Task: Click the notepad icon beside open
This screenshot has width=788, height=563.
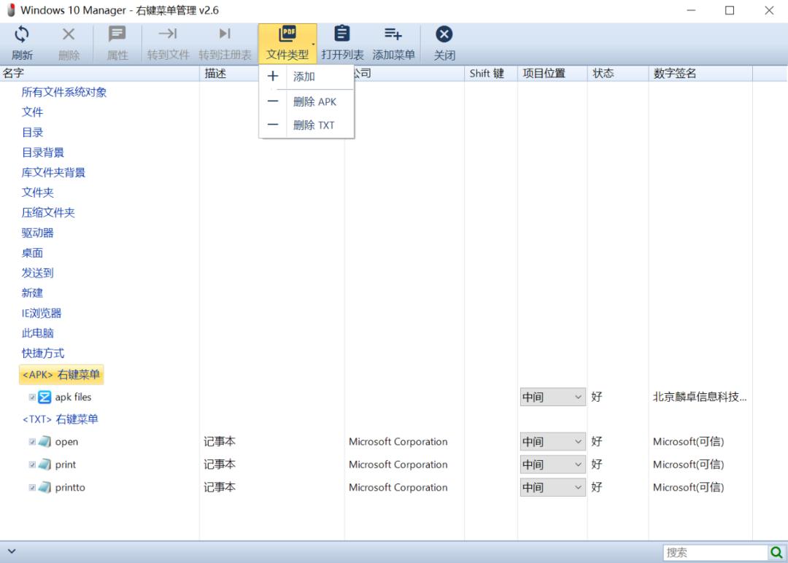Action: click(x=45, y=441)
